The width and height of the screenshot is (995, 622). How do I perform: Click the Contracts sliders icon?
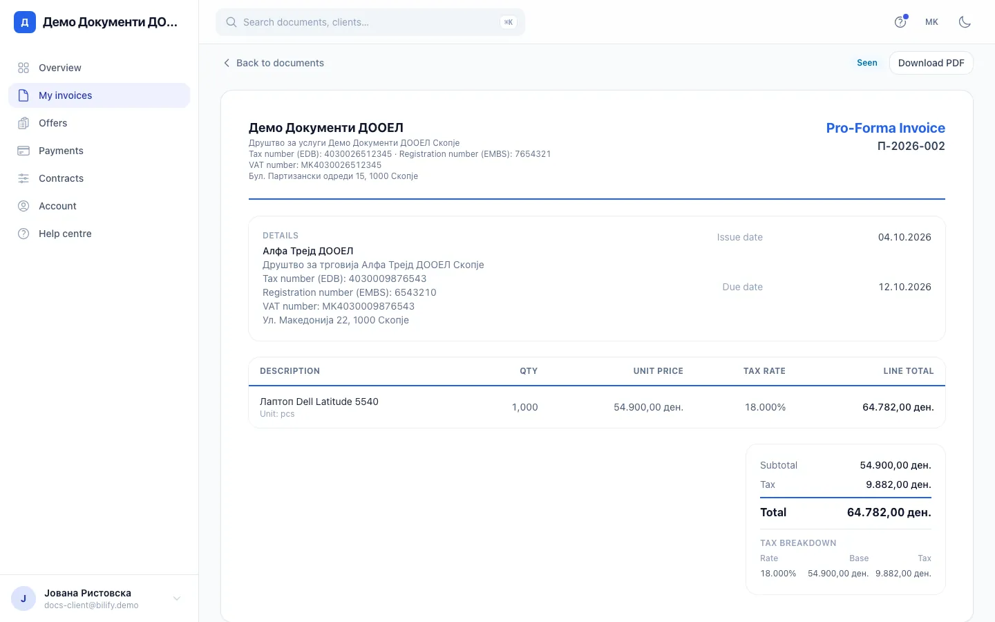coord(23,178)
